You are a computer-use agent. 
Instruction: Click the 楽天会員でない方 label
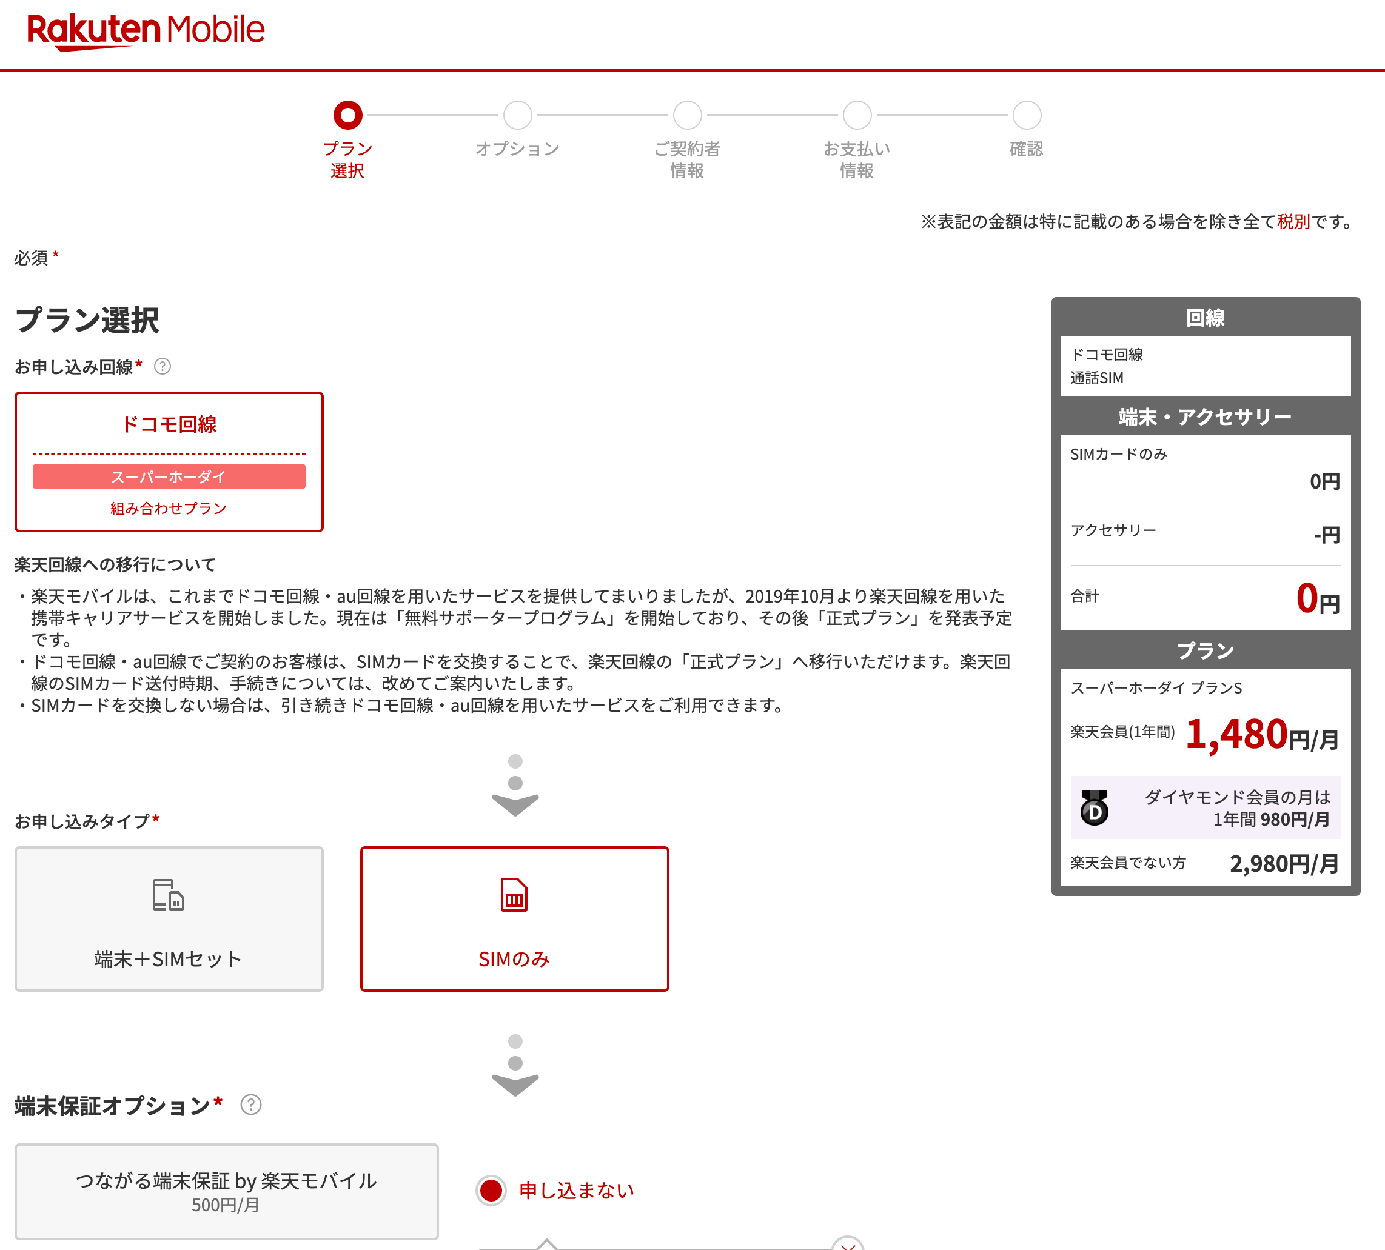point(1128,863)
